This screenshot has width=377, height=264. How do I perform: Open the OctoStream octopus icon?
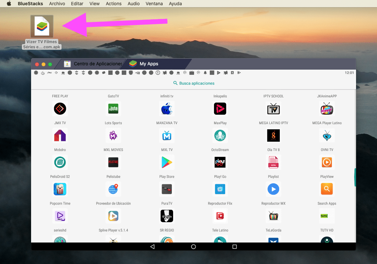220,136
